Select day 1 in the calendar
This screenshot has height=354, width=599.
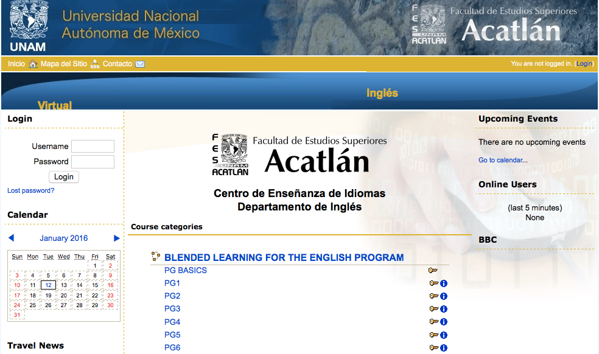[x=95, y=265]
